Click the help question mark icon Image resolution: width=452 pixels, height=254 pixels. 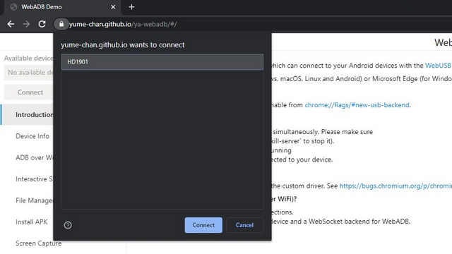(68, 225)
